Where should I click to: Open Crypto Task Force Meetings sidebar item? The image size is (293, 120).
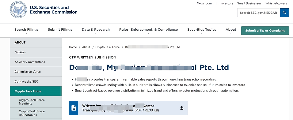click(36, 102)
